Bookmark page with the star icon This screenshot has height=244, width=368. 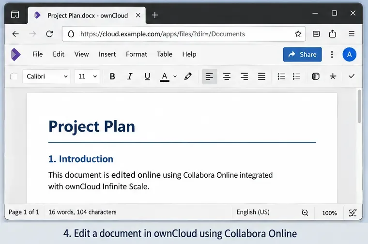pos(298,34)
